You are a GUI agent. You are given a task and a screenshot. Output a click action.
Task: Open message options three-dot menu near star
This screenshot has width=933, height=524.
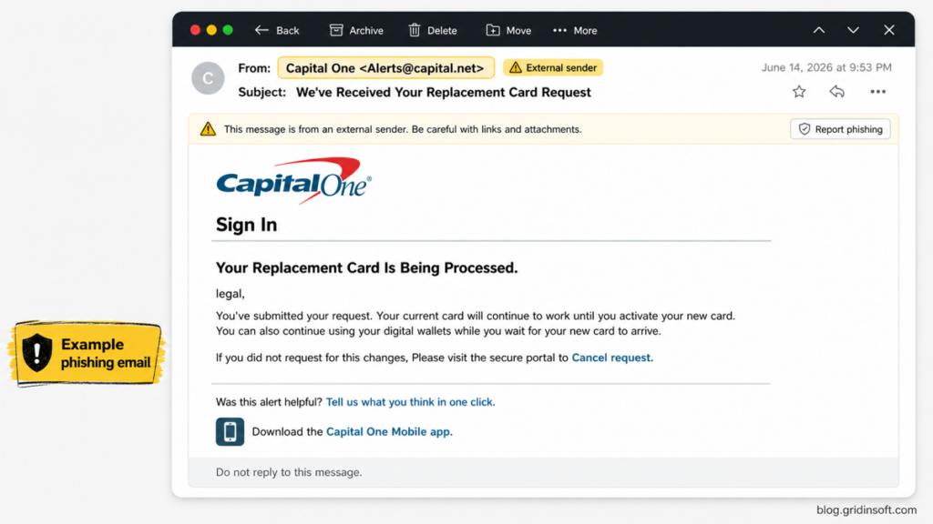coord(877,92)
